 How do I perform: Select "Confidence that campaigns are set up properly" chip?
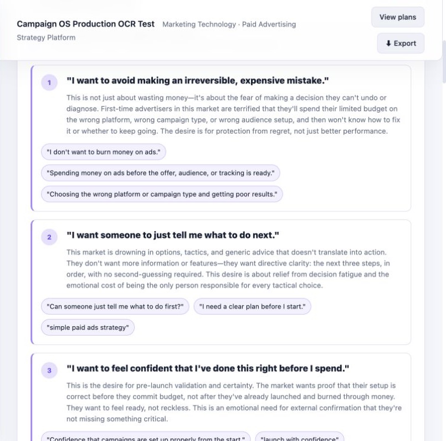tap(146, 437)
